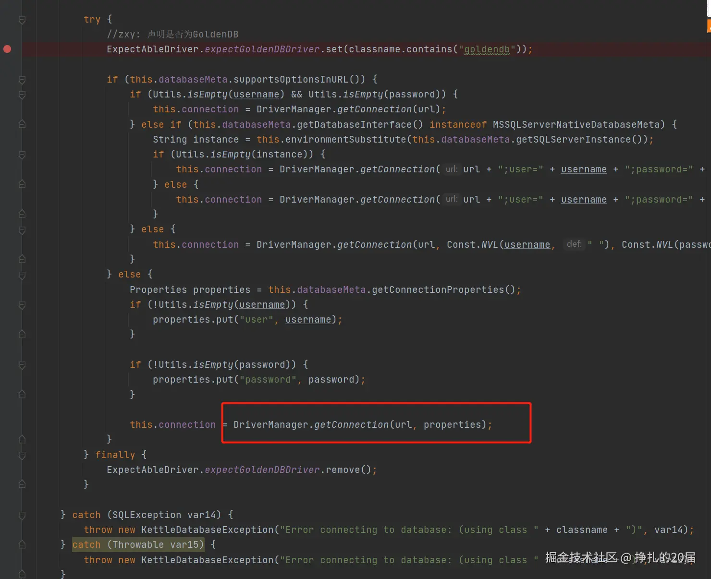Viewport: 711px width, 579px height.
Task: Click the try keyword
Action: (92, 19)
